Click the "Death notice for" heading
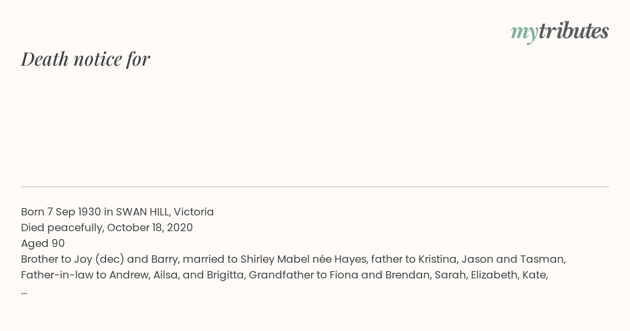This screenshot has height=331, width=630. (x=86, y=59)
